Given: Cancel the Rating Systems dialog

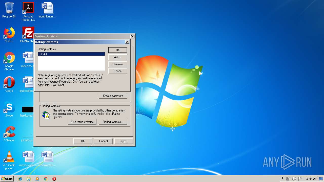Looking at the screenshot, I should 118,71.
